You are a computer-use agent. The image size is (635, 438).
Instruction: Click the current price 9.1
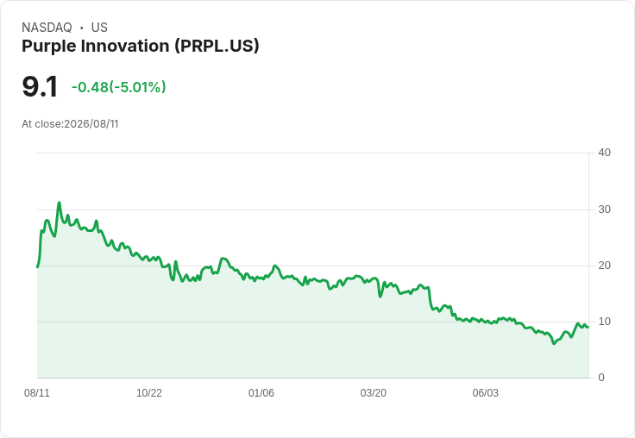(x=40, y=86)
